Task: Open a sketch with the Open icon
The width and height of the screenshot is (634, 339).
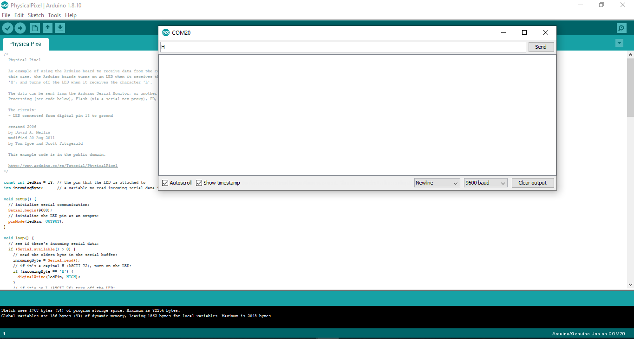Action: tap(47, 28)
